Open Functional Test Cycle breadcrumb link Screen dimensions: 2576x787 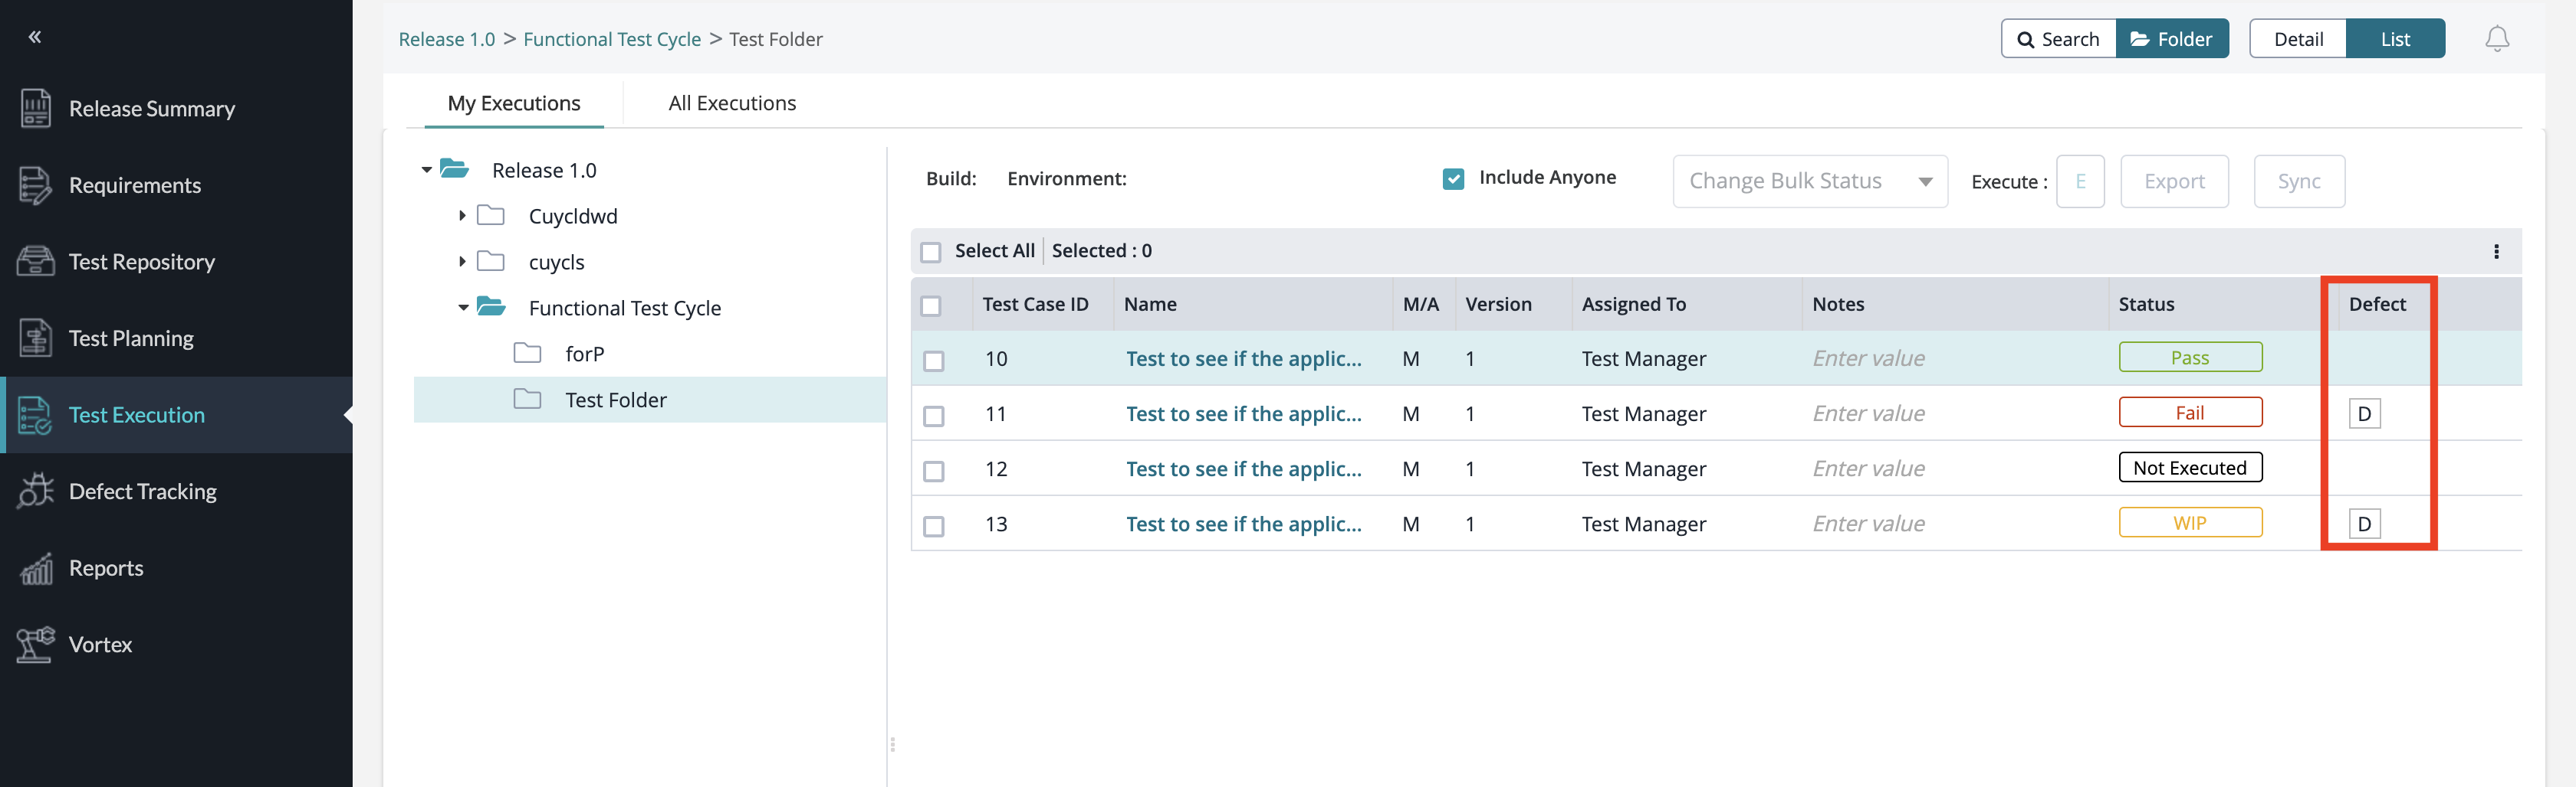click(x=611, y=39)
